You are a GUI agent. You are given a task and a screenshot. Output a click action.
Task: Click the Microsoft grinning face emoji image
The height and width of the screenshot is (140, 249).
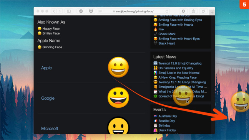tap(118, 125)
